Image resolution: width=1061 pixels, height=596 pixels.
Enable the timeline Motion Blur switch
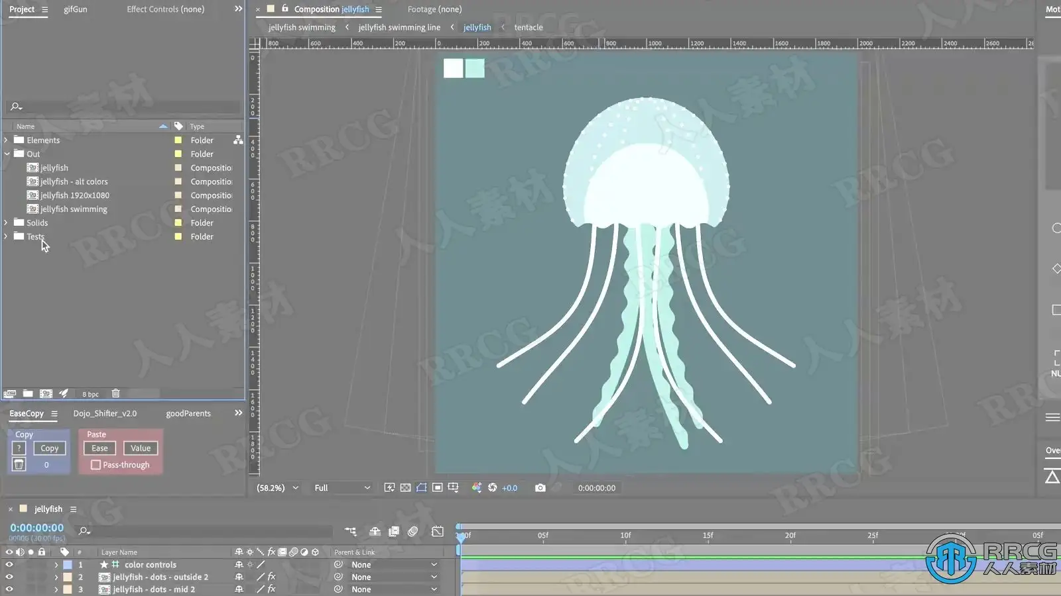coord(413,531)
